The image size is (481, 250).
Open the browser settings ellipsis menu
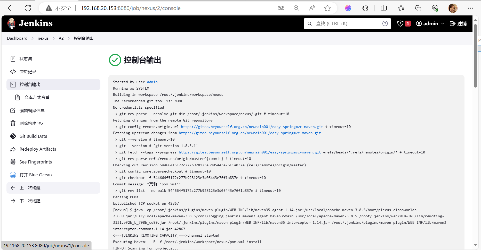coord(471,8)
